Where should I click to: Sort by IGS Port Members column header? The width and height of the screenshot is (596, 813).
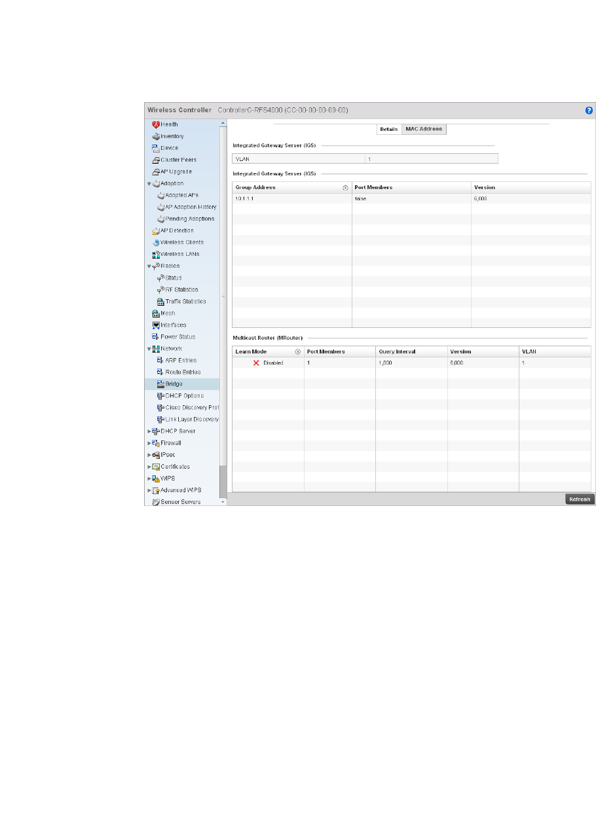411,187
